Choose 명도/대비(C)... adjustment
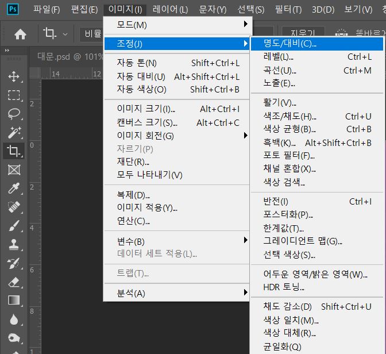This screenshot has width=386, height=354. [x=317, y=44]
